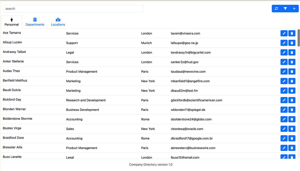
Task: Delete Bolderstone Stormie's record
Action: click(292, 119)
